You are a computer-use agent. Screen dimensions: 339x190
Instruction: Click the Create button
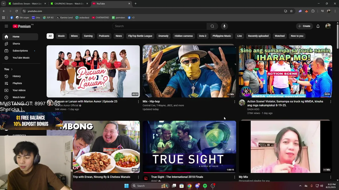point(304,26)
